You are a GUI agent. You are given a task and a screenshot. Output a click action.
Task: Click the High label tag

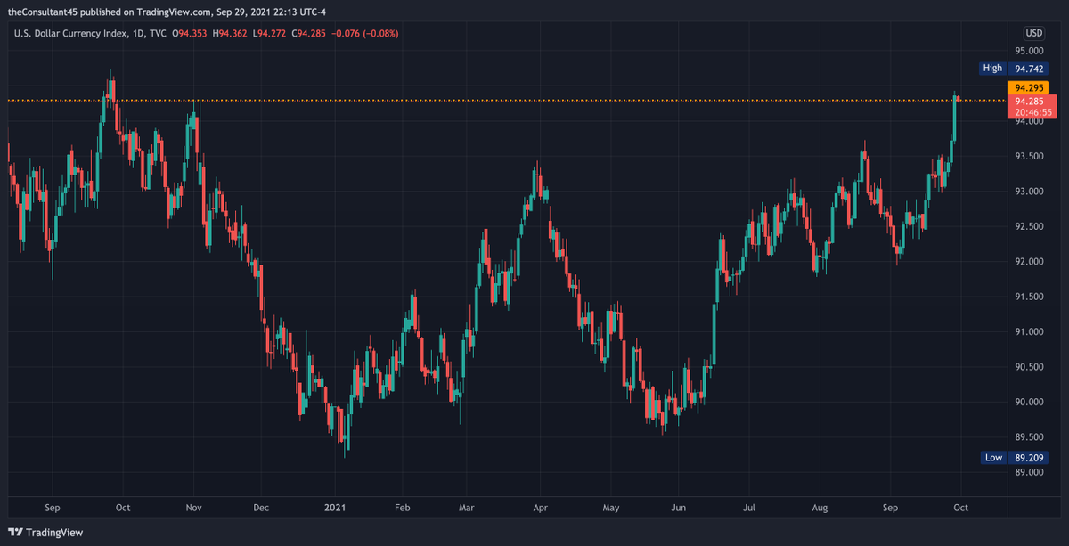(992, 68)
